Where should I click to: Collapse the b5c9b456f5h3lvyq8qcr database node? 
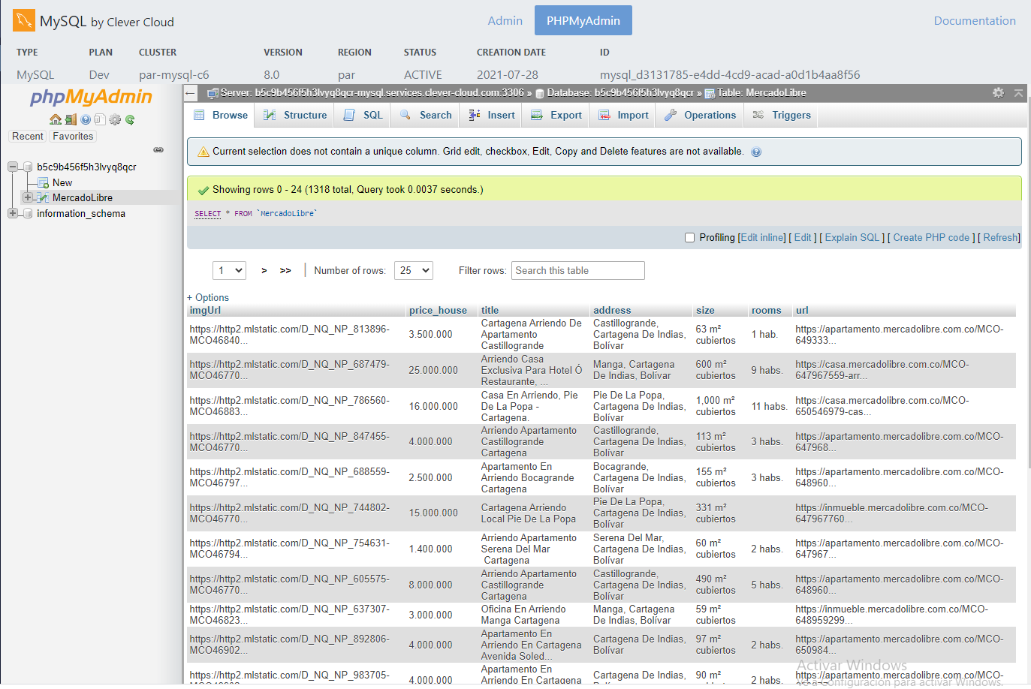(13, 167)
